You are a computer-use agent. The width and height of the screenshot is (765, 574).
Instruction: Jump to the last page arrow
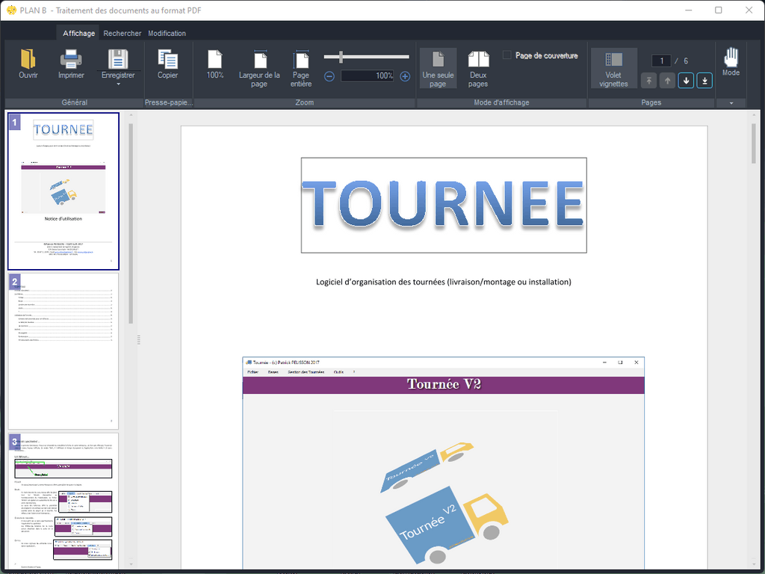click(x=704, y=81)
